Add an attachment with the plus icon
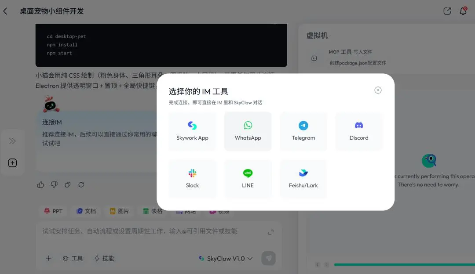Image resolution: width=475 pixels, height=274 pixels. pyautogui.click(x=48, y=258)
